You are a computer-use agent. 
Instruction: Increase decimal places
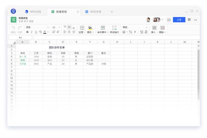[x=141, y=32]
